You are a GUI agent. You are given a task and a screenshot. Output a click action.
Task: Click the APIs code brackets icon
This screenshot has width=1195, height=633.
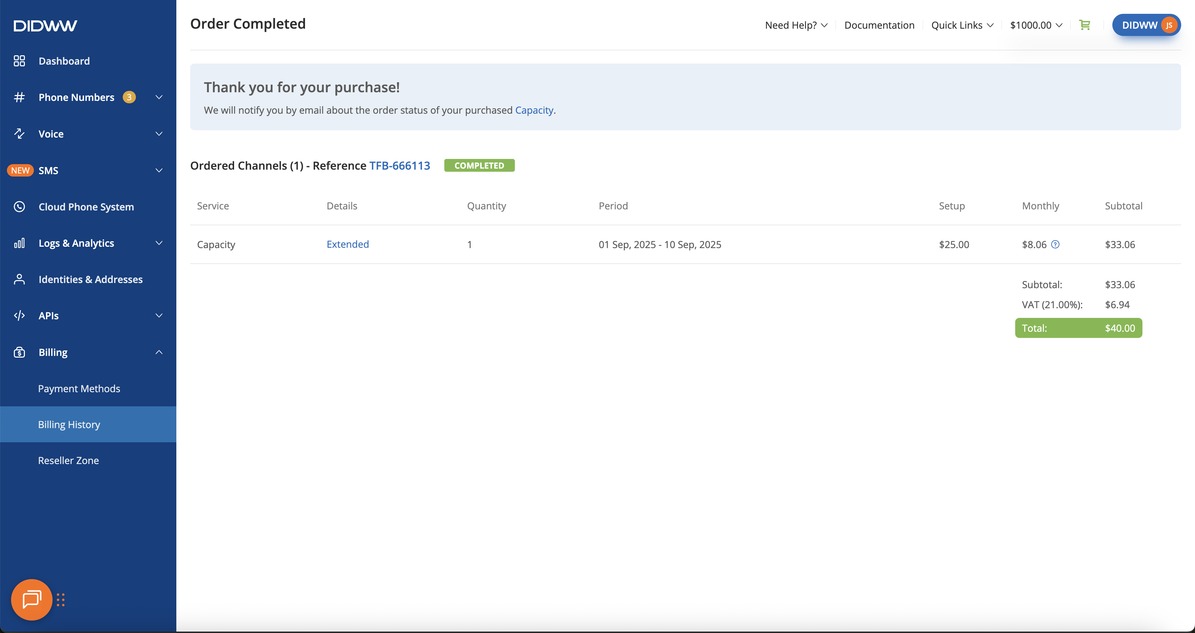tap(19, 315)
